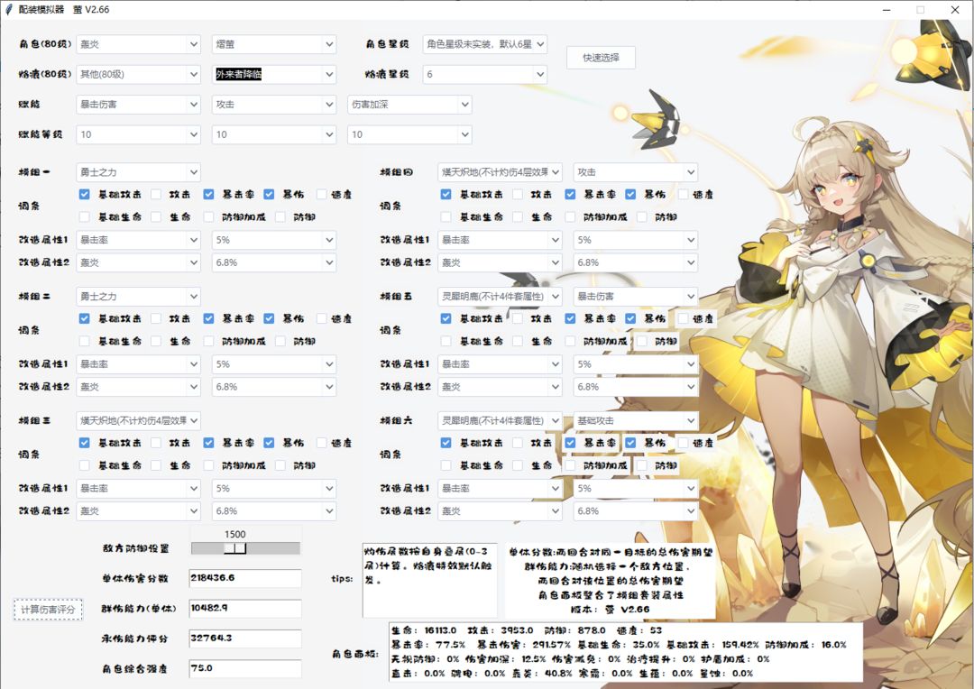The height and width of the screenshot is (689, 974).
Task: Check 防御加成 in 烙组二
Action: point(208,341)
